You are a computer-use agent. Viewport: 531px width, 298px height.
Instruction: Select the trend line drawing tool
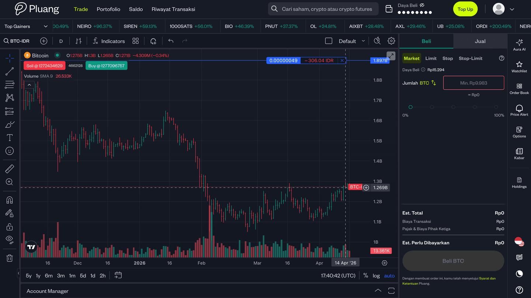tap(10, 71)
